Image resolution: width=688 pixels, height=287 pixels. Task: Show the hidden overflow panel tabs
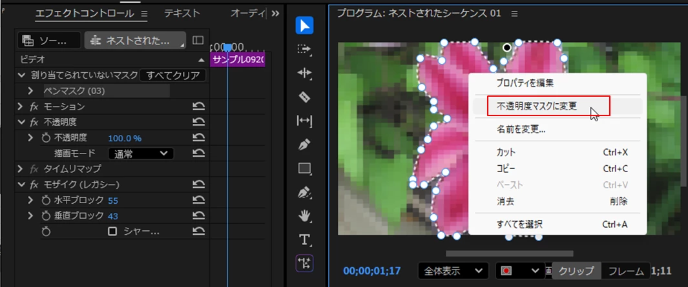(x=275, y=14)
